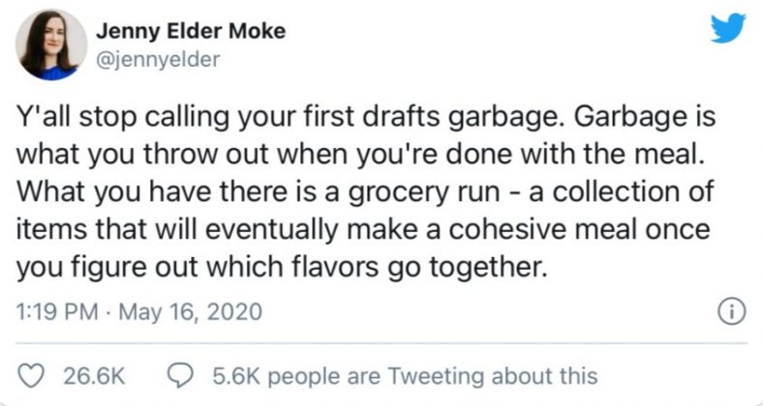Click the reply speech bubble icon
The image size is (763, 406).
click(181, 375)
